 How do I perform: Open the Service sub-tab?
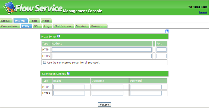tap(82, 26)
